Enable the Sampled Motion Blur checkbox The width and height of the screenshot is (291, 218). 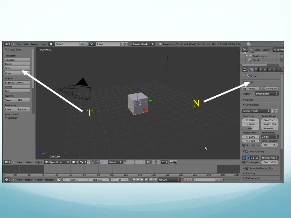coord(247,168)
